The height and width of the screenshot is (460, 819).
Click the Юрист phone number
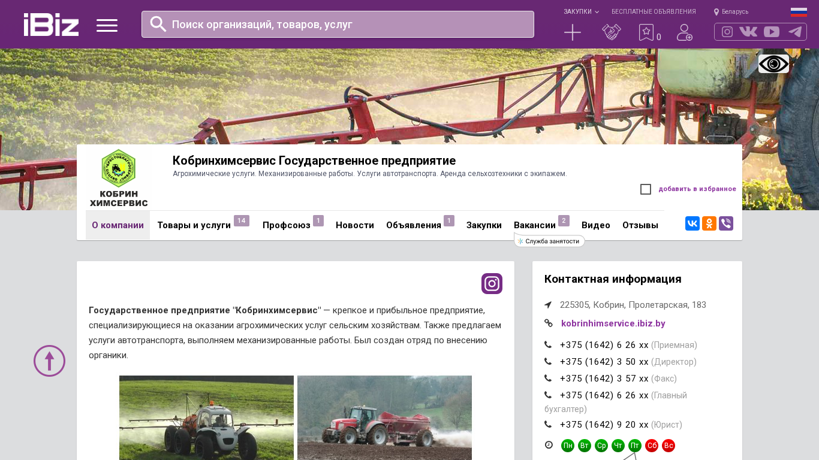[604, 425]
